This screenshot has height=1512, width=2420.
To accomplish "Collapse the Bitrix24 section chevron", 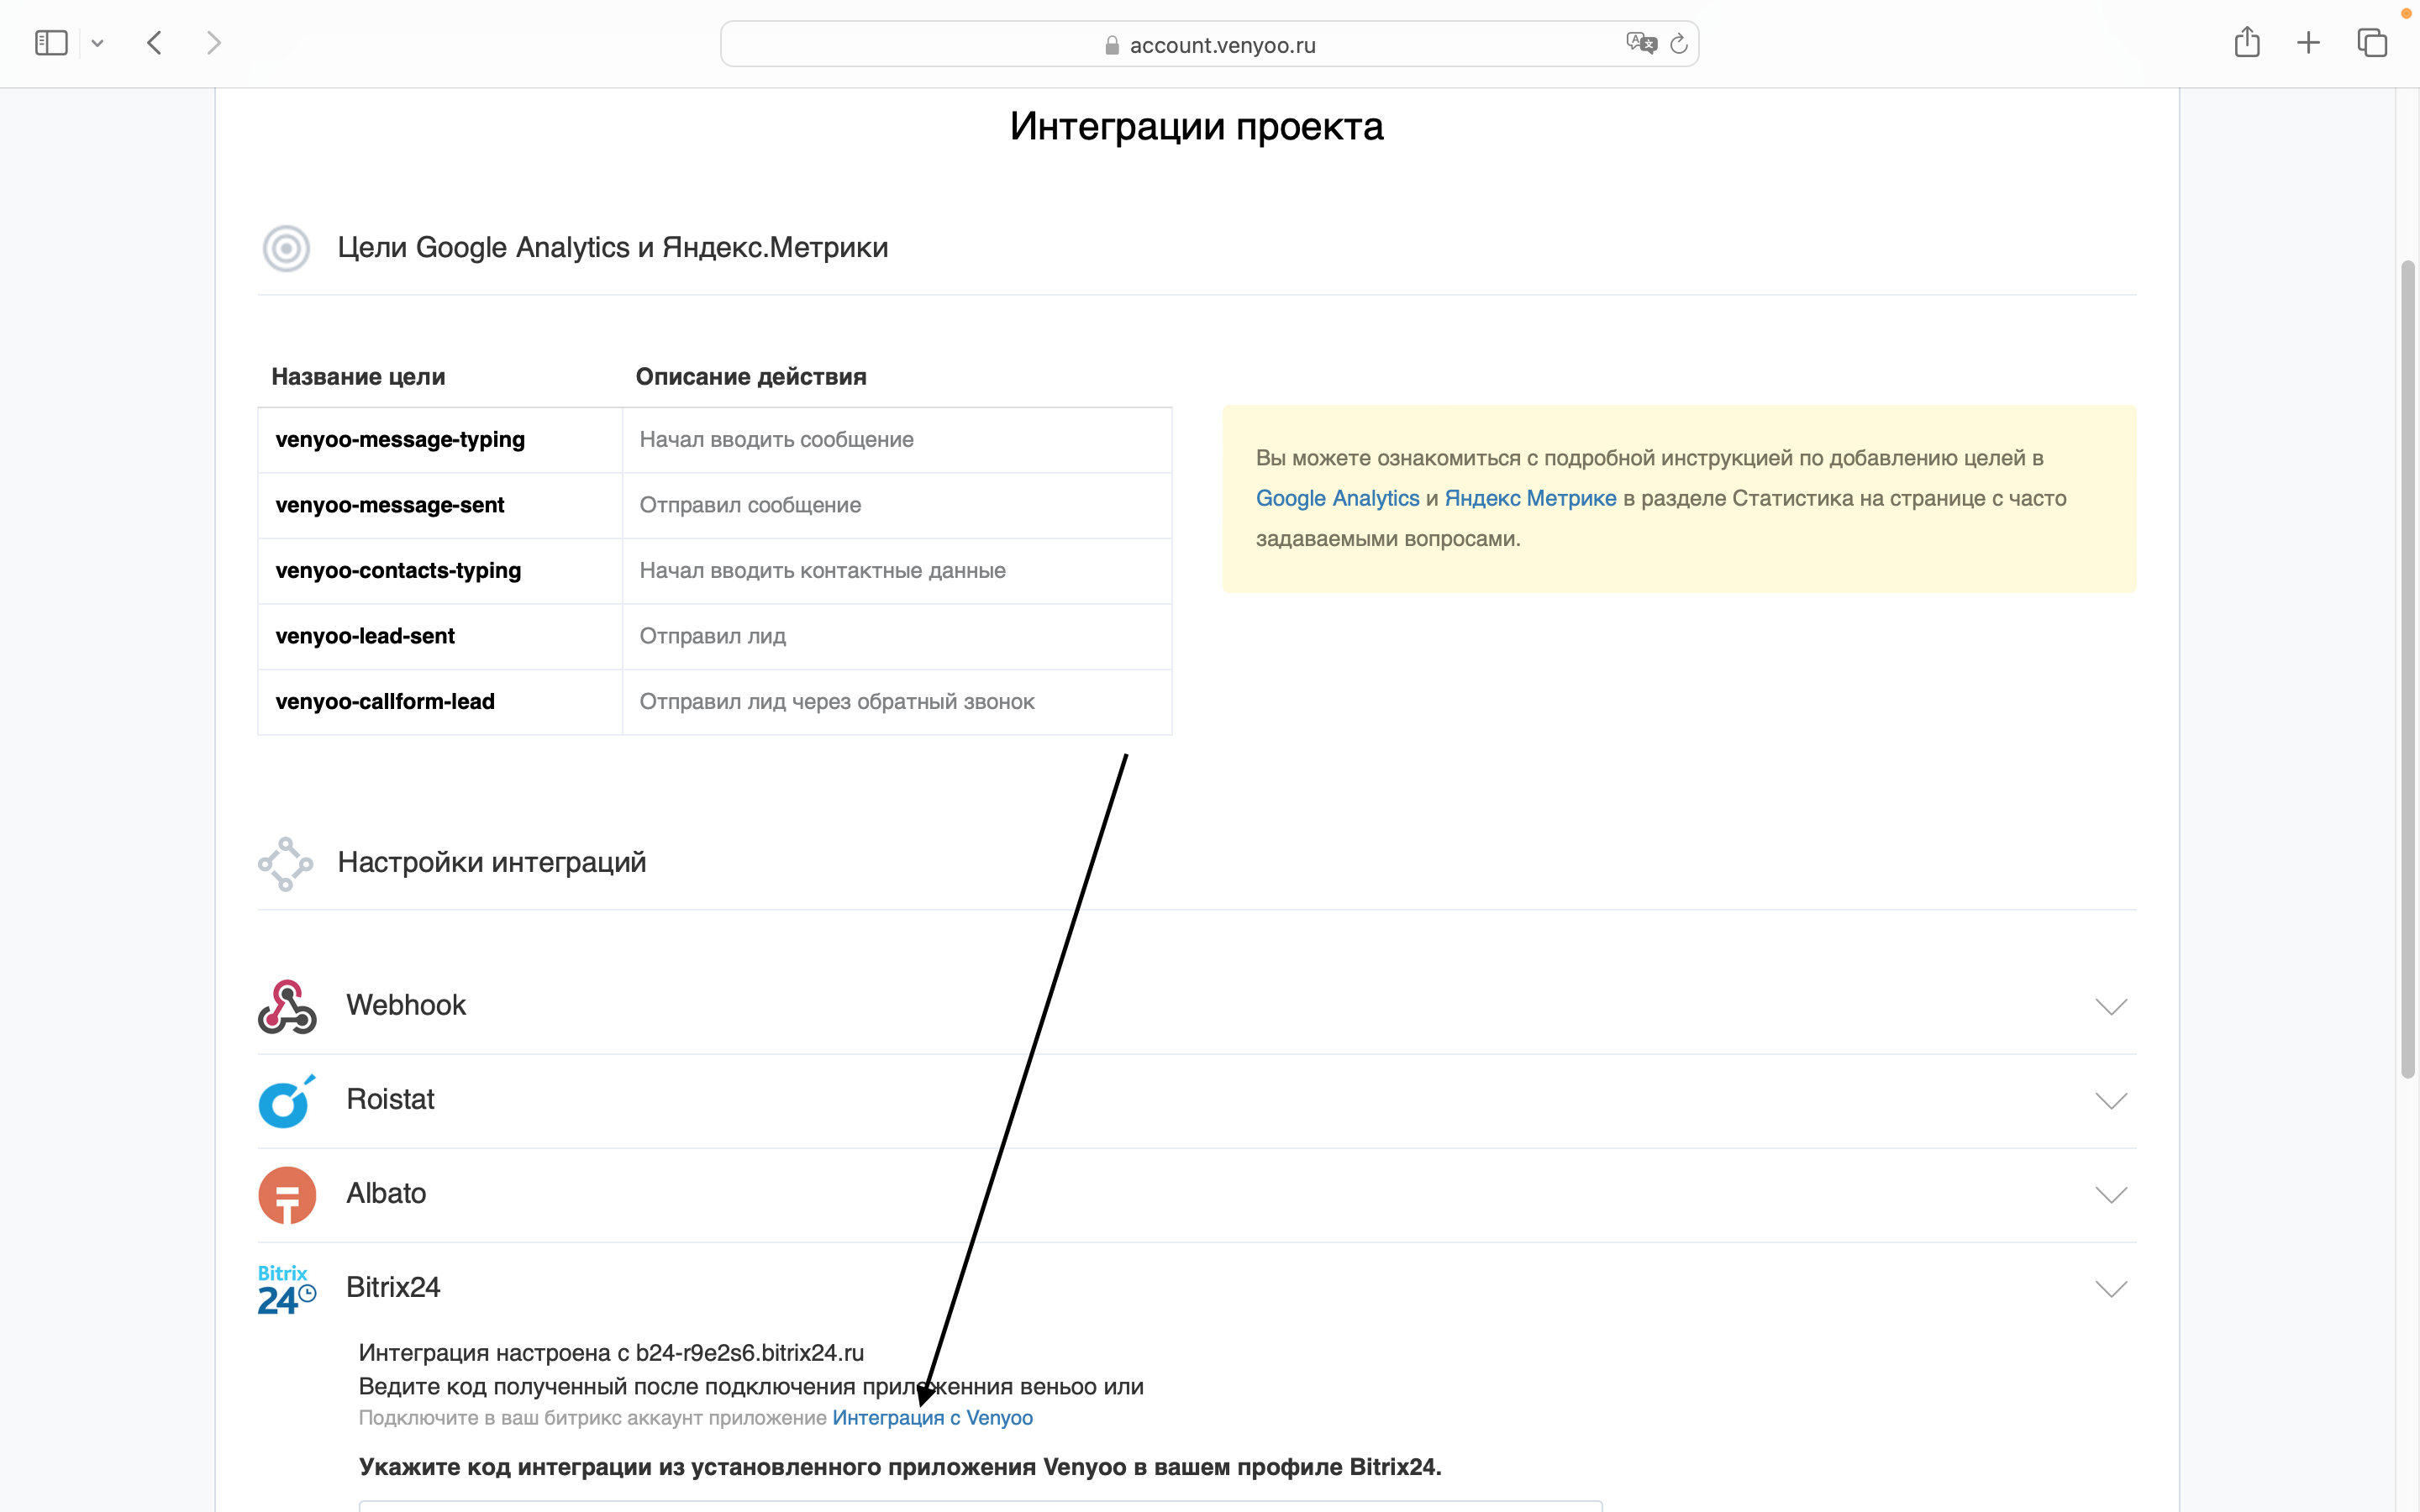I will 2112,1289.
